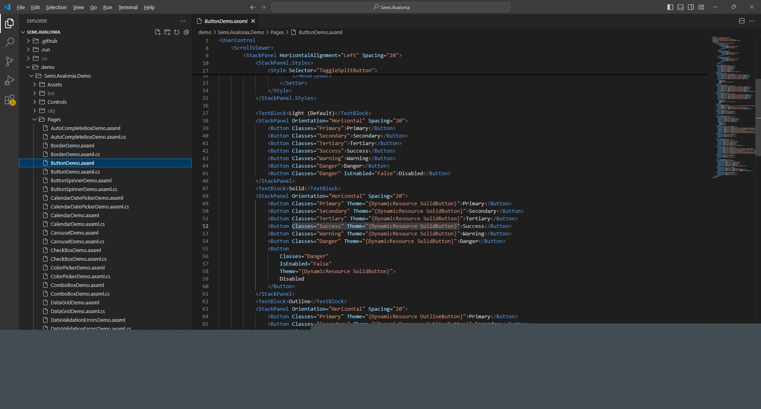The width and height of the screenshot is (761, 409).
Task: Open the Selection menu
Action: 56,7
